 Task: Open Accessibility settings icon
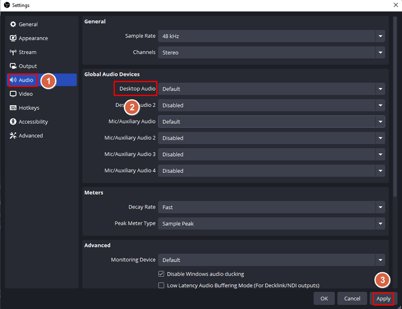click(x=13, y=122)
